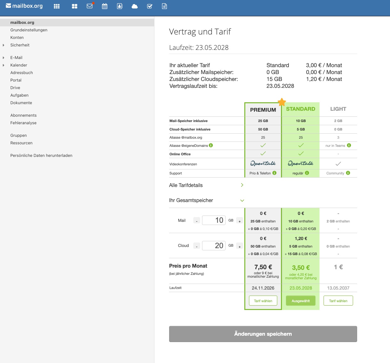Open the Address book icon in the top bar
Viewport: 390px width, 363px height.
pos(120,6)
